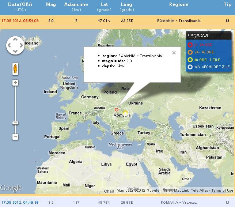The width and height of the screenshot is (235, 207).
Task: Click the Regiune column header
Action: tap(179, 5)
